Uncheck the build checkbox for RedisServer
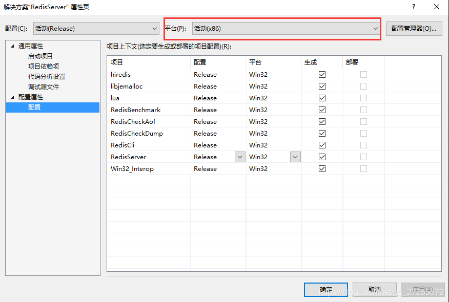The image size is (449, 302). [x=322, y=157]
